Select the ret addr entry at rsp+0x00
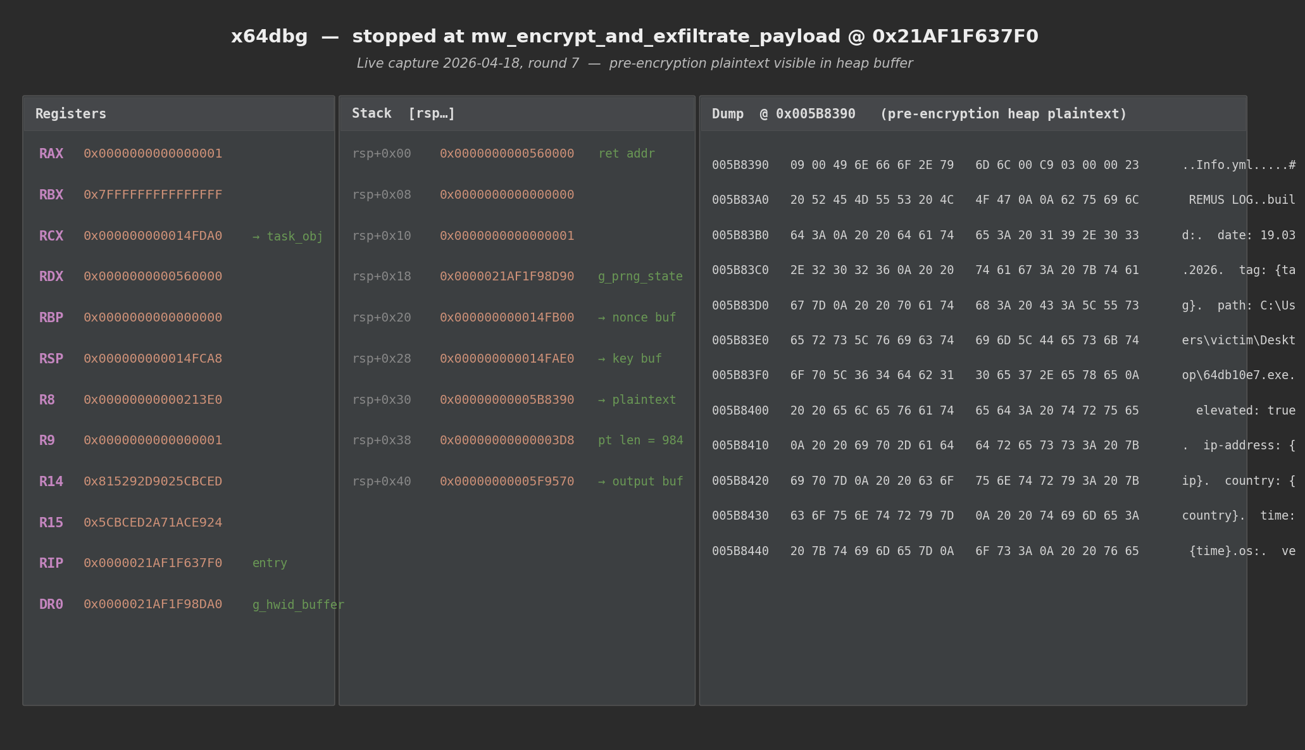Screen dimensions: 1305x750 [626, 153]
